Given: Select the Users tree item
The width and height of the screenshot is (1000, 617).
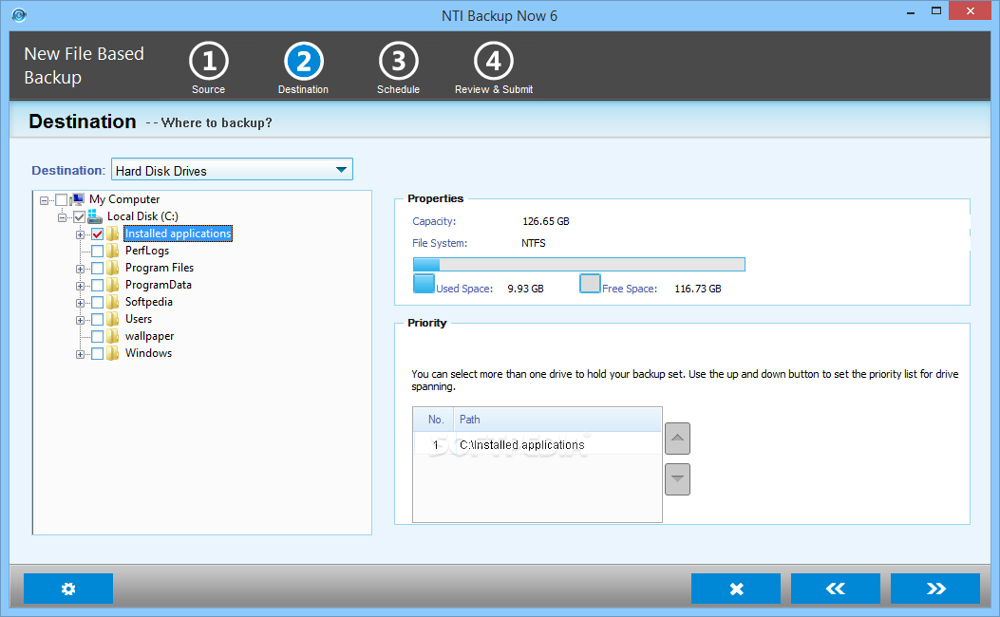Looking at the screenshot, I should [139, 319].
